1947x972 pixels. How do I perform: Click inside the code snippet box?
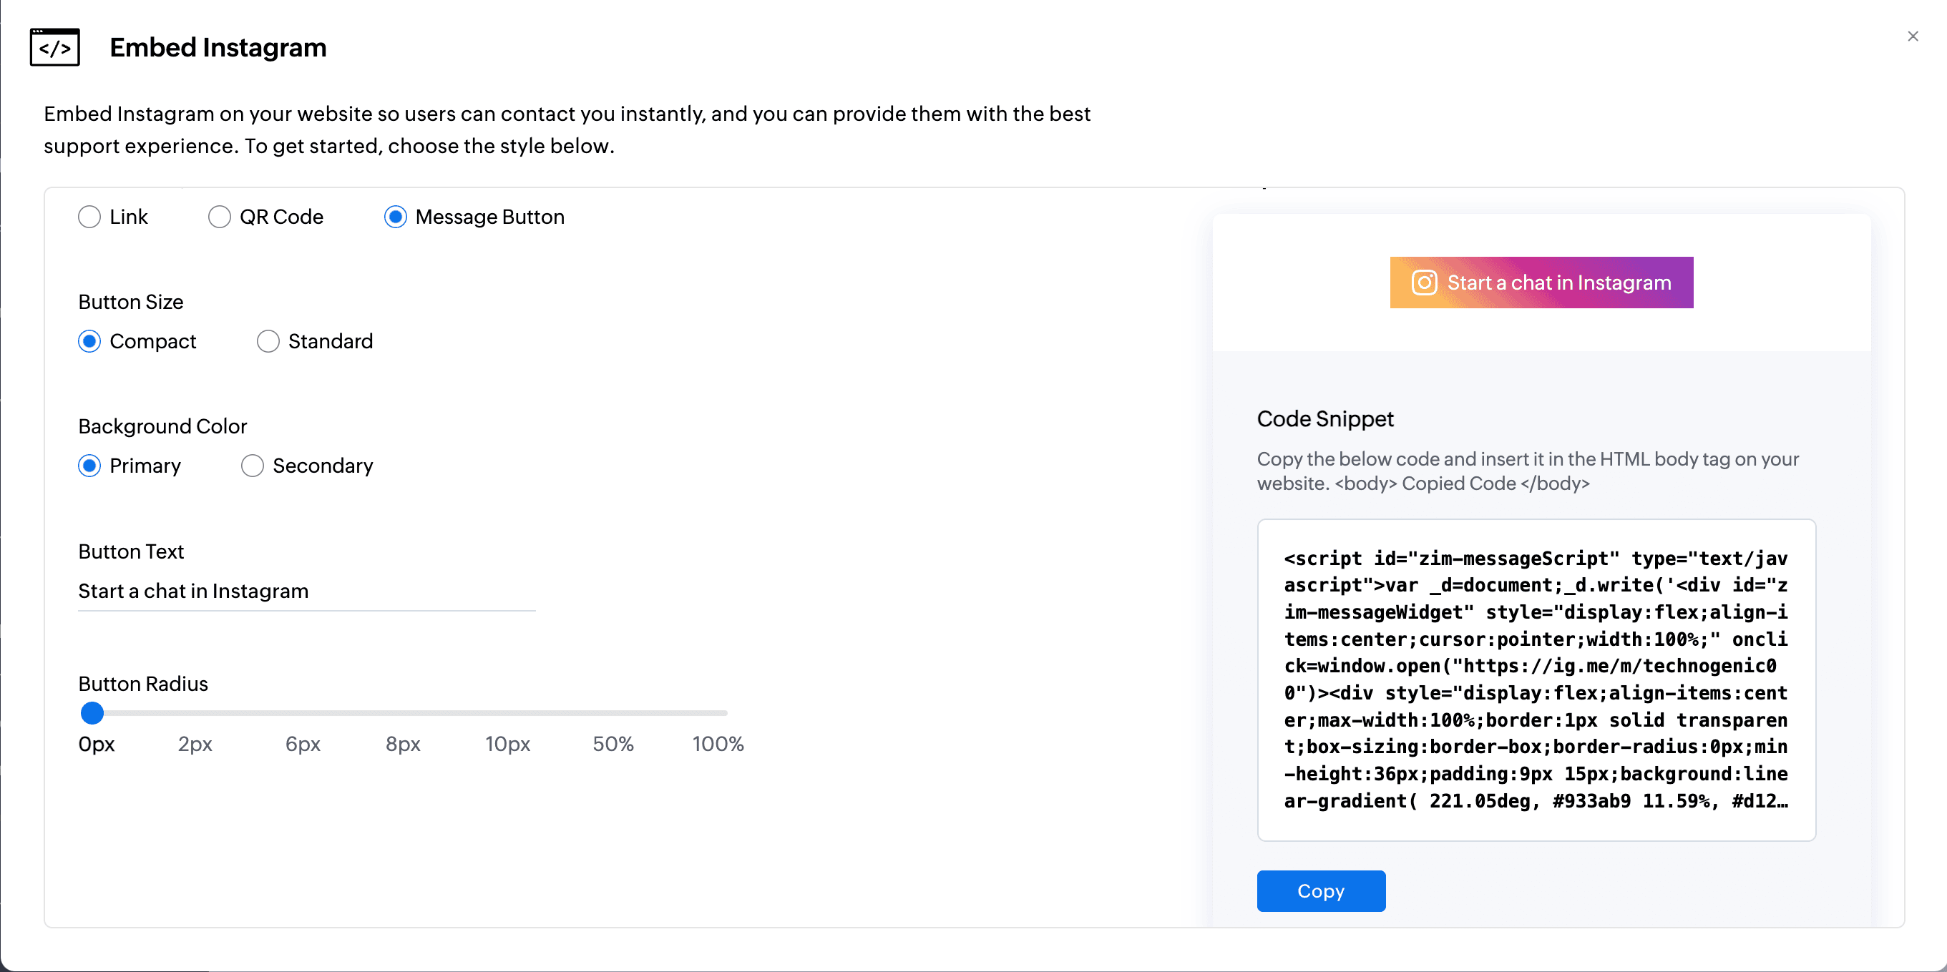click(1536, 679)
